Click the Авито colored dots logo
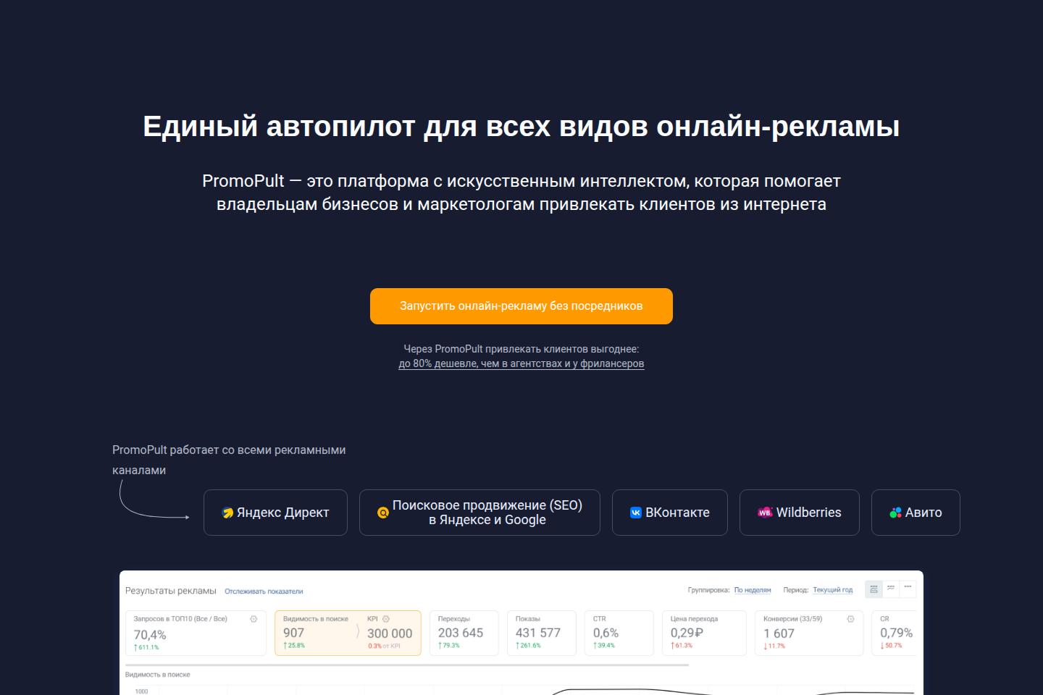The height and width of the screenshot is (695, 1043). (896, 513)
